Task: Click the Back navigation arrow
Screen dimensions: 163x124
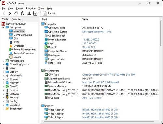Action: 4,13
